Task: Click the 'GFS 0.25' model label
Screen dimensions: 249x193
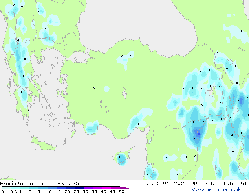Action: [66, 184]
